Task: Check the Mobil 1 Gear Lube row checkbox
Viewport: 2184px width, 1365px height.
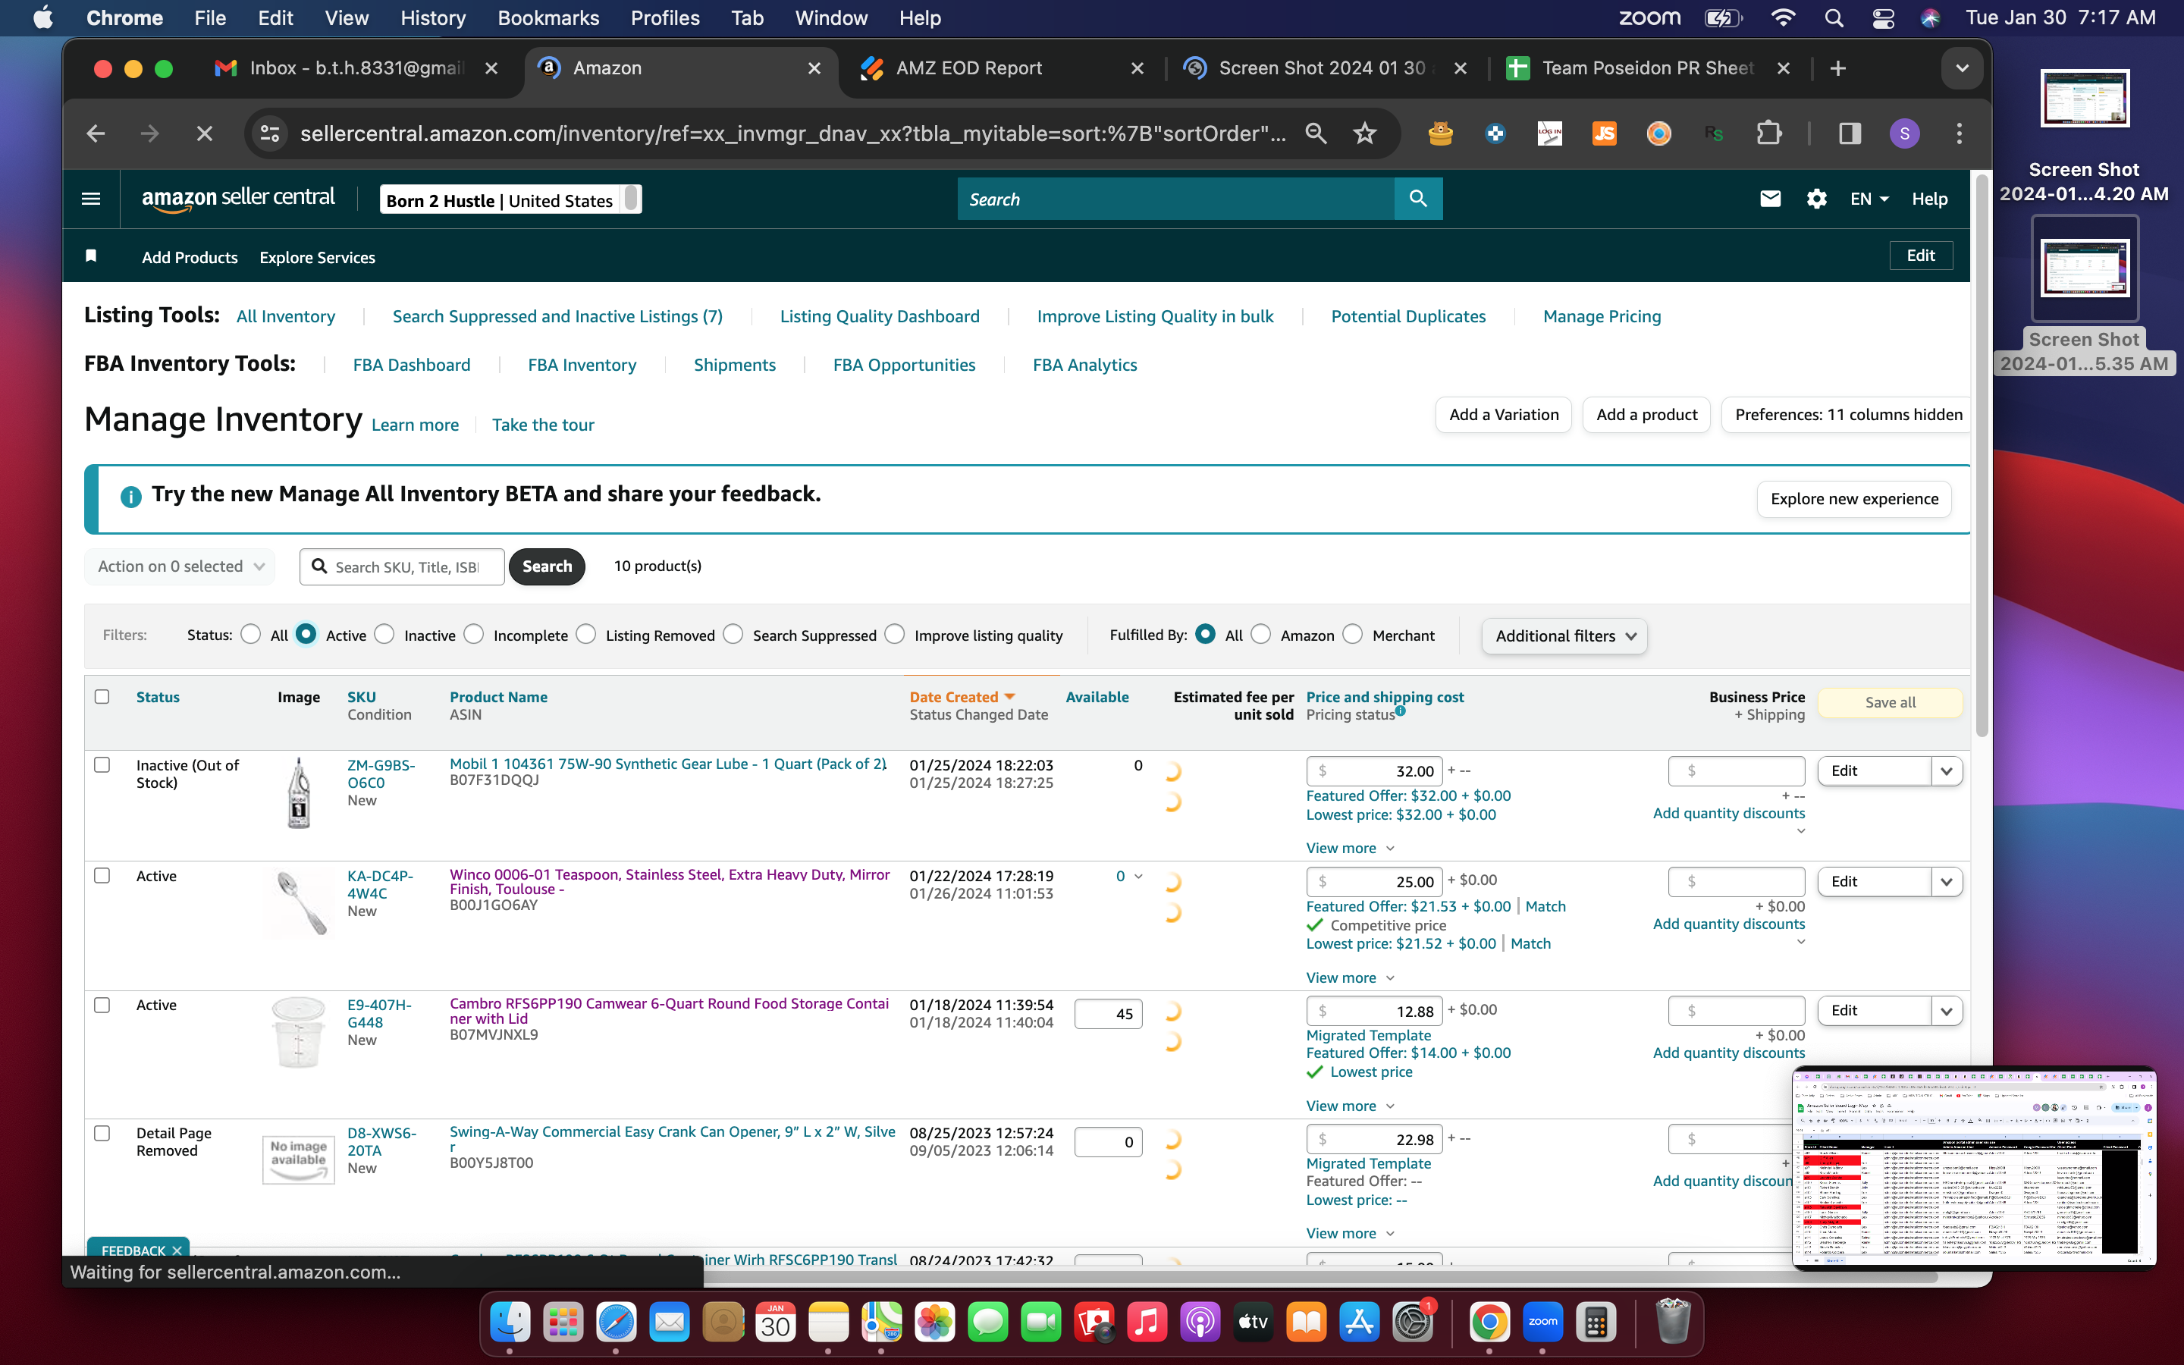Action: click(102, 764)
